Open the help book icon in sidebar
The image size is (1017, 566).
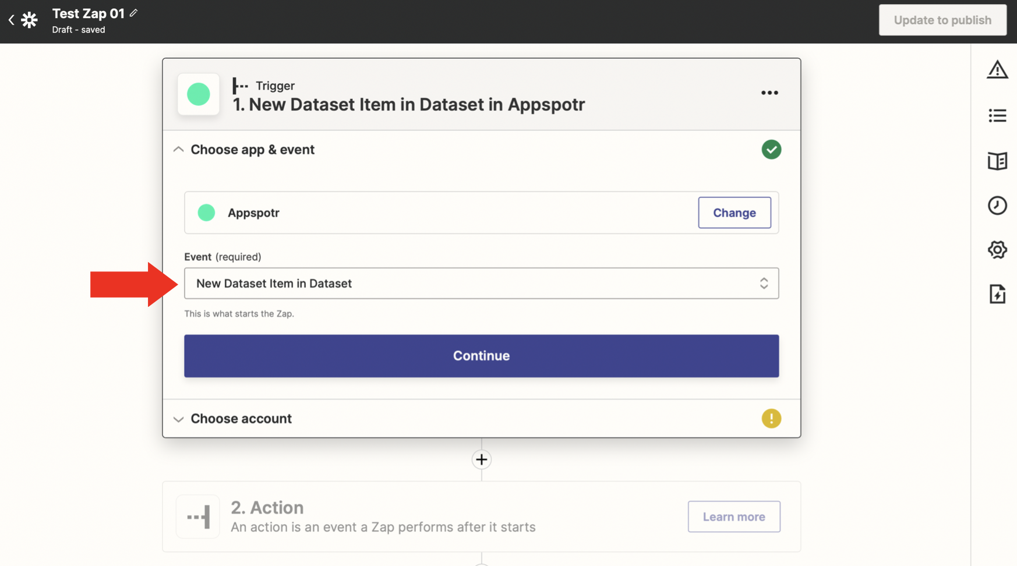point(997,161)
